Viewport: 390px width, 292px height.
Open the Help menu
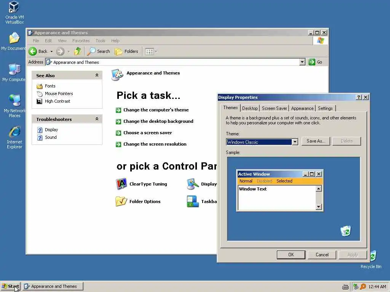[115, 41]
